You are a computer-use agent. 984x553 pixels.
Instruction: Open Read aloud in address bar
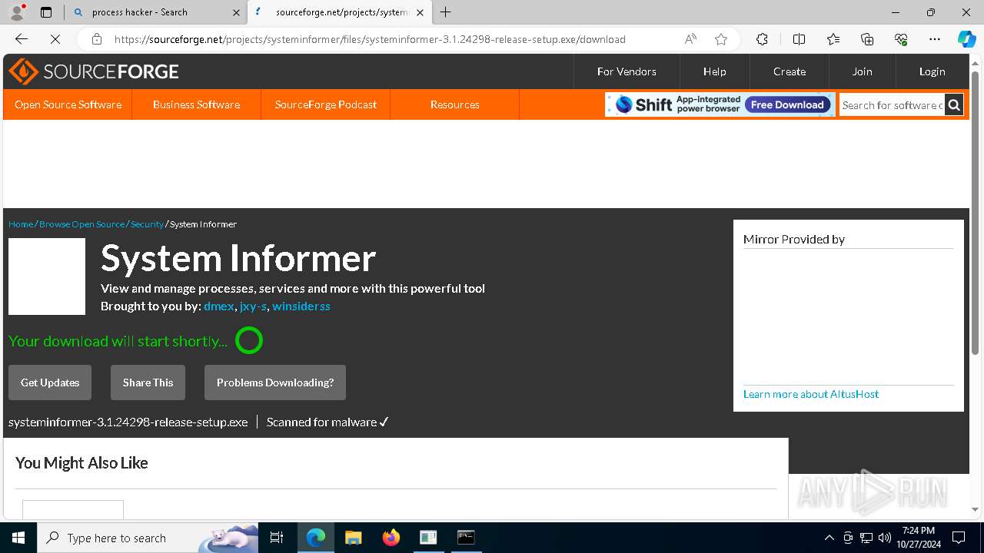(x=690, y=39)
